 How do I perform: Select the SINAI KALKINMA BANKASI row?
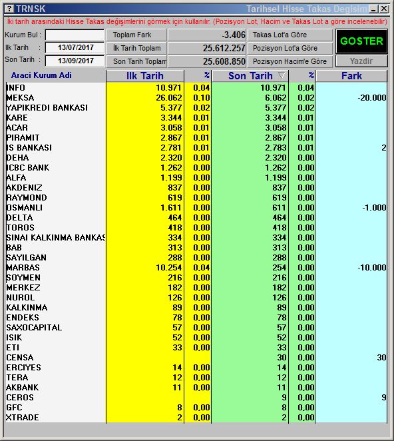tap(196, 238)
